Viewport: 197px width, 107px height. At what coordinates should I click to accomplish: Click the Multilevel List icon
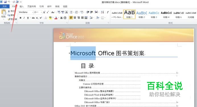point(82,12)
